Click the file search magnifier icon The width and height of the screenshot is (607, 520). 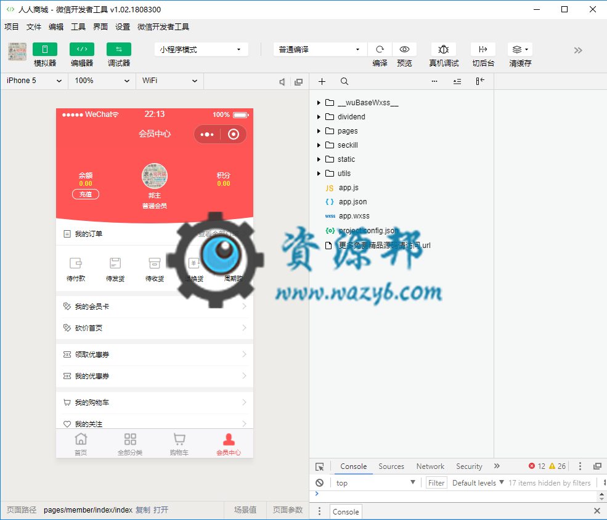tap(344, 81)
